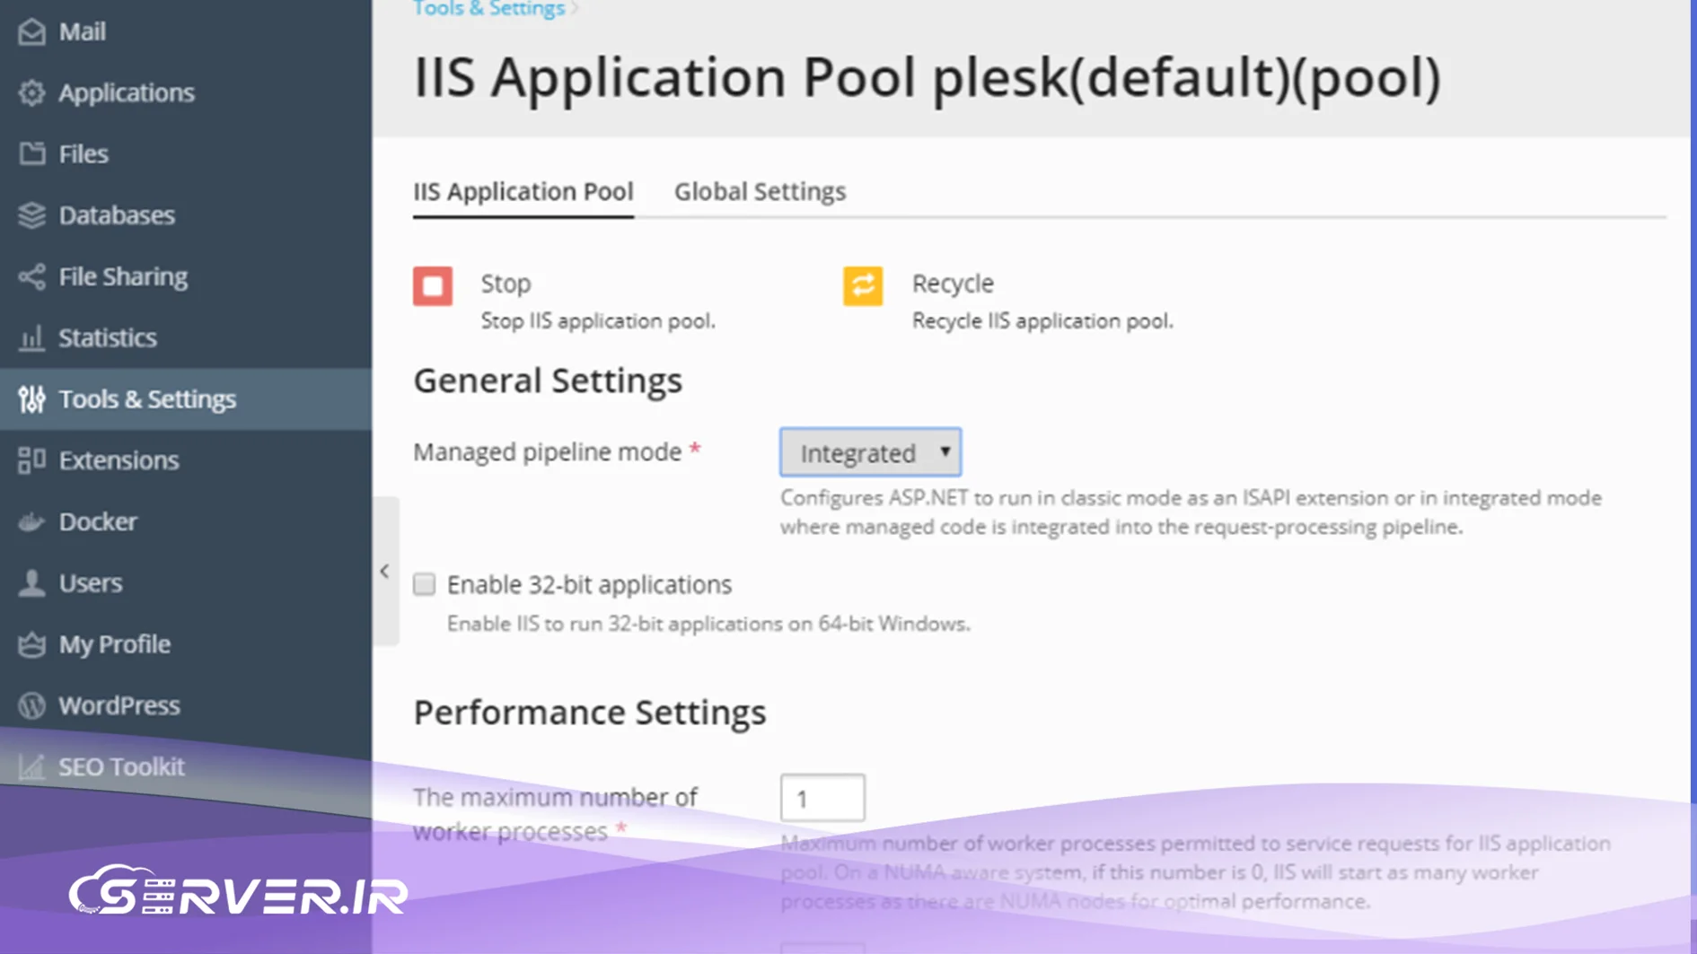Viewport: 1697px width, 954px height.
Task: Click the red Stop pool icon
Action: point(432,286)
